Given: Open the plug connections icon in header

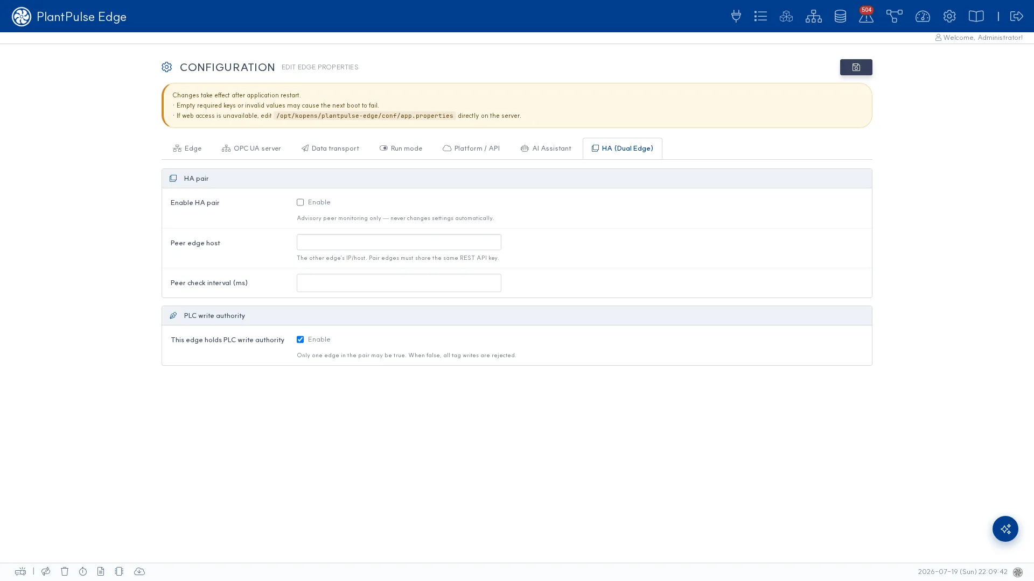Looking at the screenshot, I should (x=736, y=16).
